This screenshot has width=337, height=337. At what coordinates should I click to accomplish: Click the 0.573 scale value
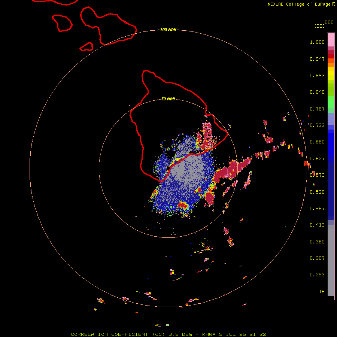pyautogui.click(x=317, y=175)
